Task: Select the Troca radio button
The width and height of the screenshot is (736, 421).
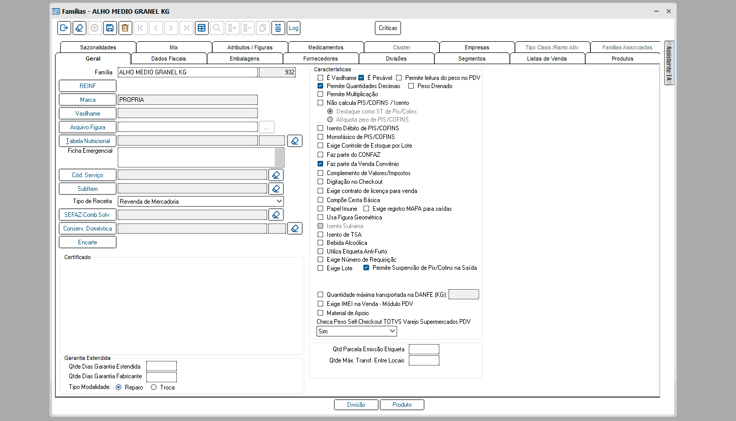Action: click(x=154, y=387)
